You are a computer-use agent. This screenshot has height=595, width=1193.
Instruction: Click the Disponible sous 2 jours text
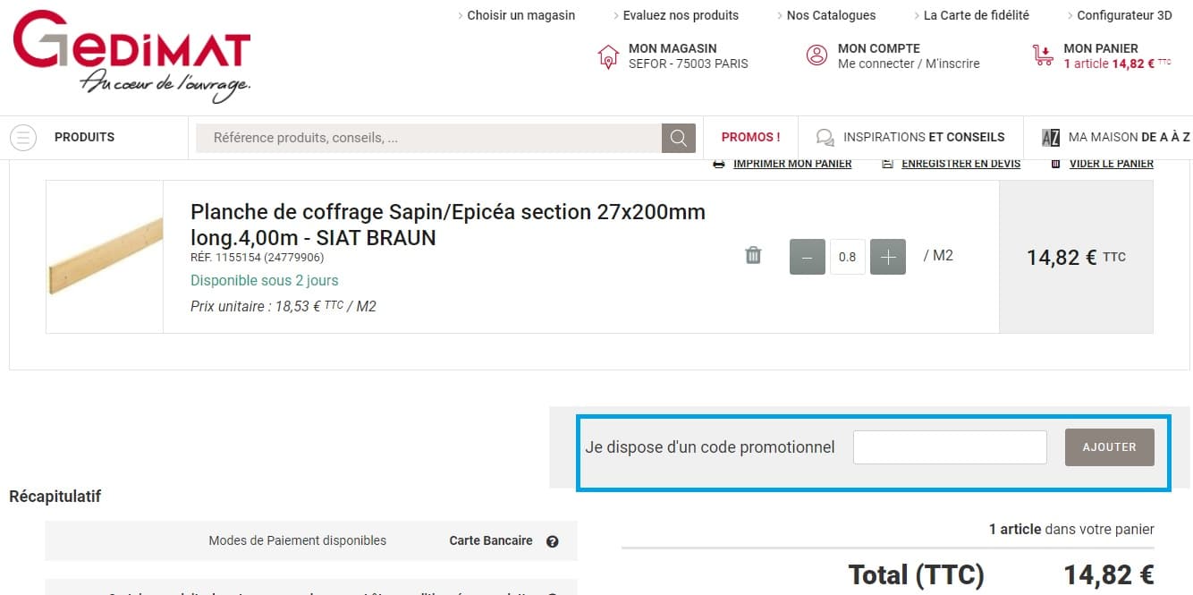pos(265,281)
